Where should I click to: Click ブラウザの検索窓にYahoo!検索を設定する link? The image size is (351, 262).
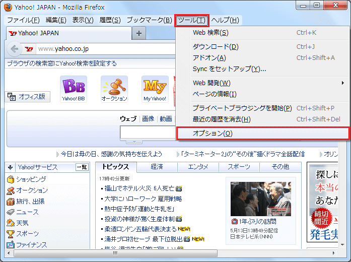click(x=62, y=63)
